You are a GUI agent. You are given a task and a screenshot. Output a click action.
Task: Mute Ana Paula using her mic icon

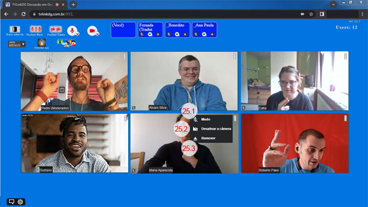tap(196, 34)
